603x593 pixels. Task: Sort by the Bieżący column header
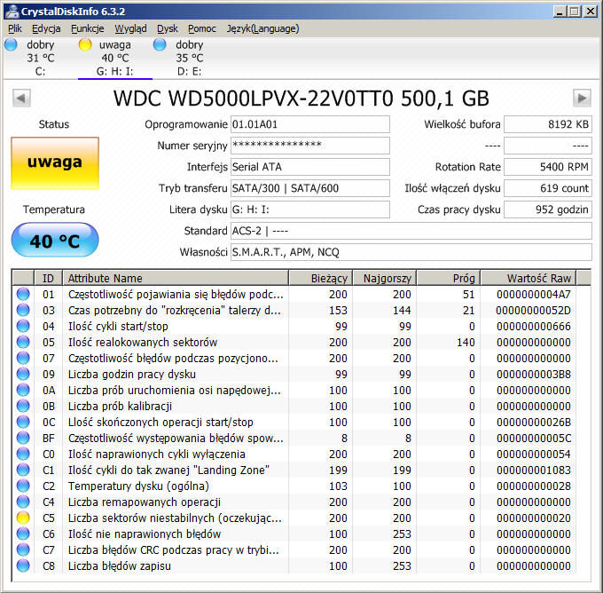[x=320, y=278]
